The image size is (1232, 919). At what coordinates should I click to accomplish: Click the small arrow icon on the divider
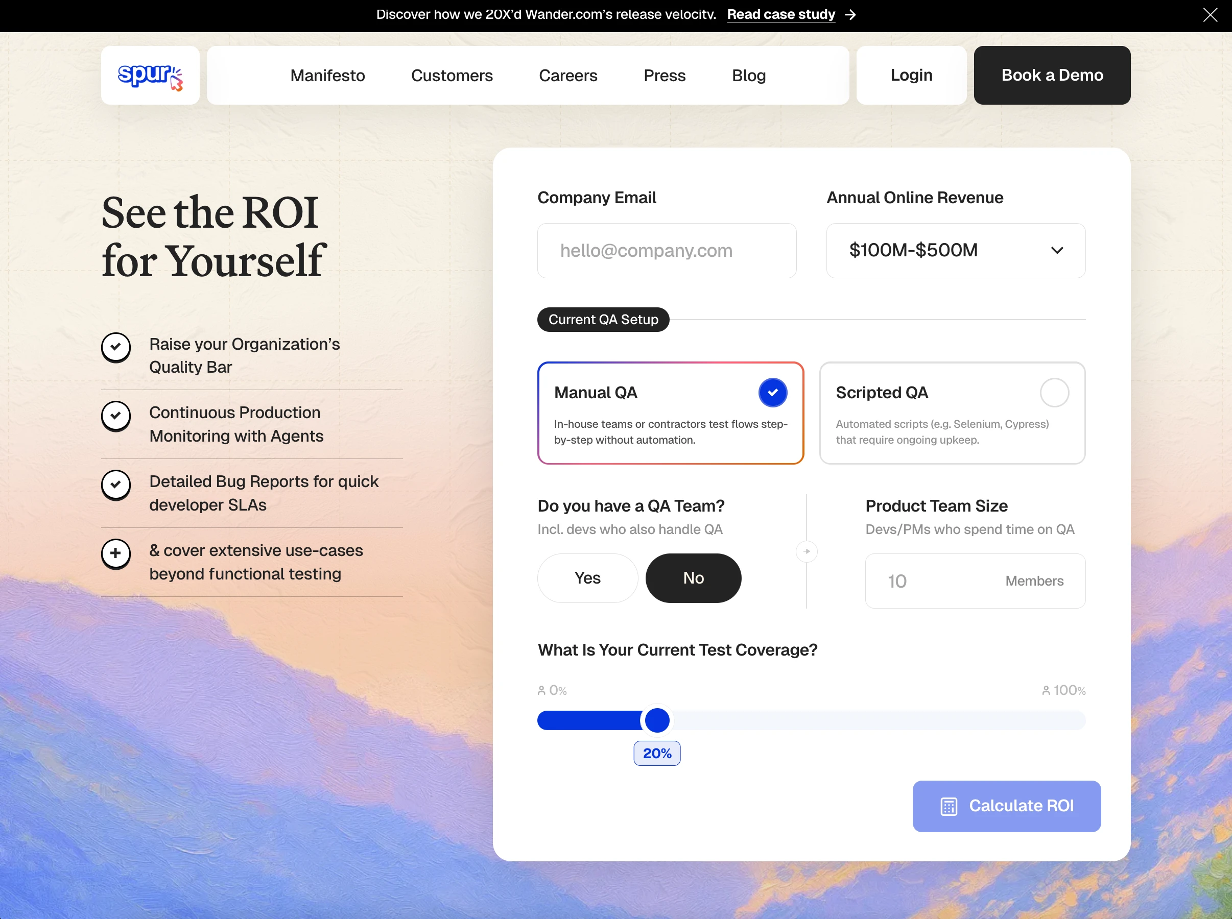tap(807, 551)
